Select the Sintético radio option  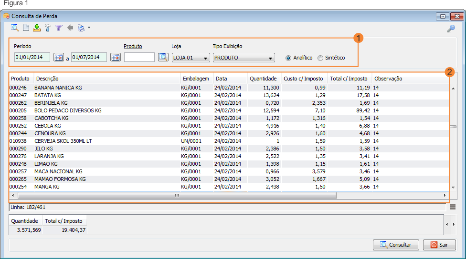(320, 58)
